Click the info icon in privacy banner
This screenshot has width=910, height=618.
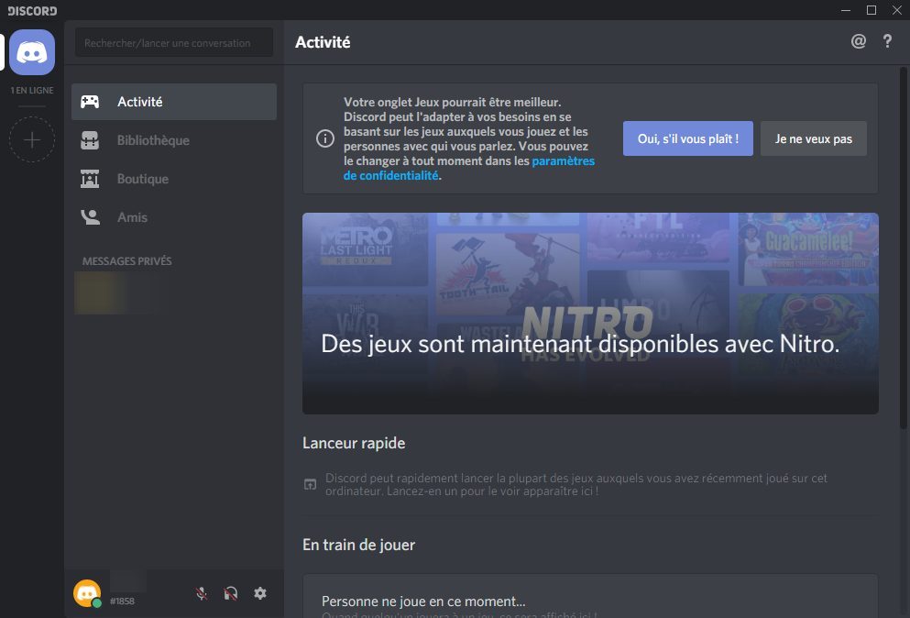(324, 138)
